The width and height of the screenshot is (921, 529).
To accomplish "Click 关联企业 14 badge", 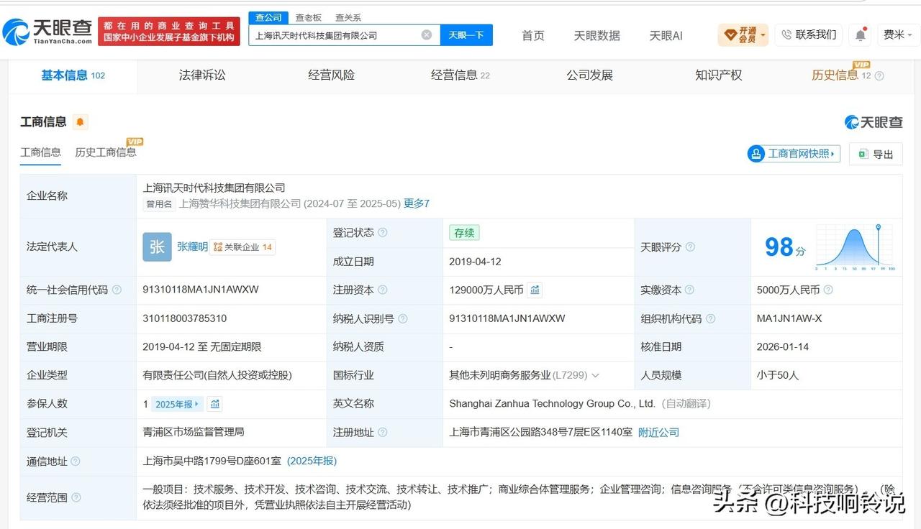I will click(243, 247).
